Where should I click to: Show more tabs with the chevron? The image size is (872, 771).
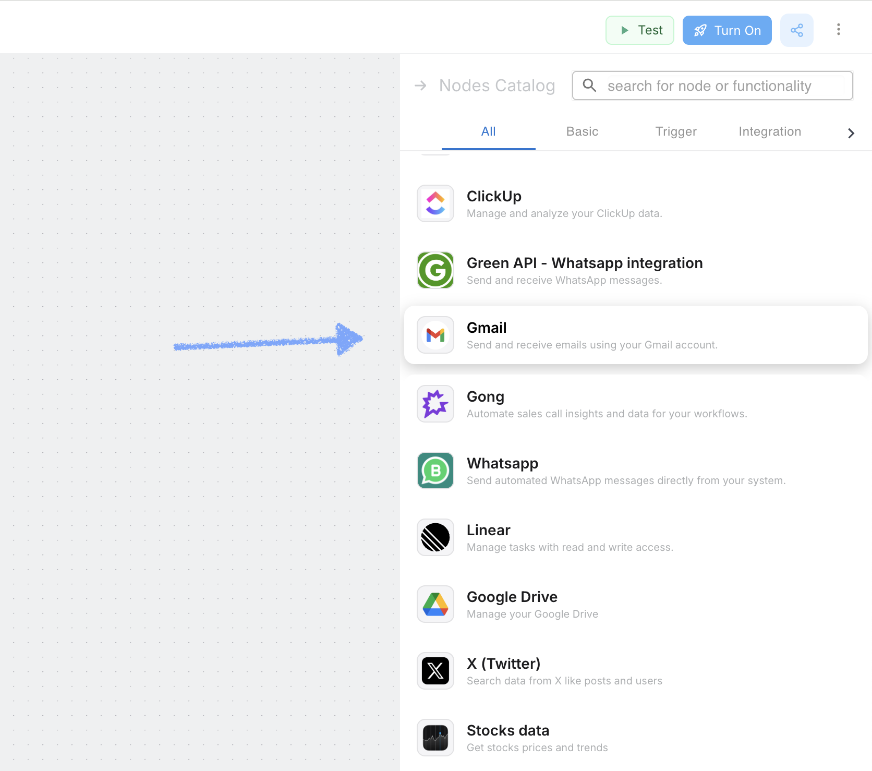[851, 133]
